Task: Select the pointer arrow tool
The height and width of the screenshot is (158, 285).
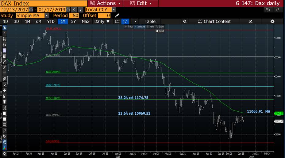Action: [x=5, y=28]
